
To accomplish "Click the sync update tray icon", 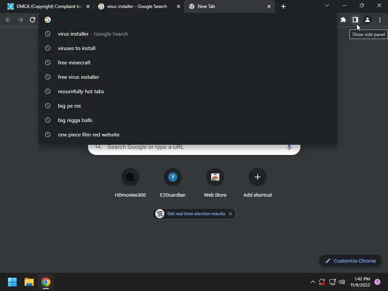I will click(322, 282).
